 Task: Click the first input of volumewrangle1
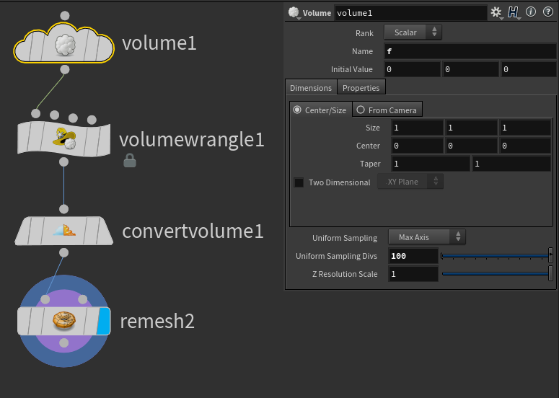35,114
